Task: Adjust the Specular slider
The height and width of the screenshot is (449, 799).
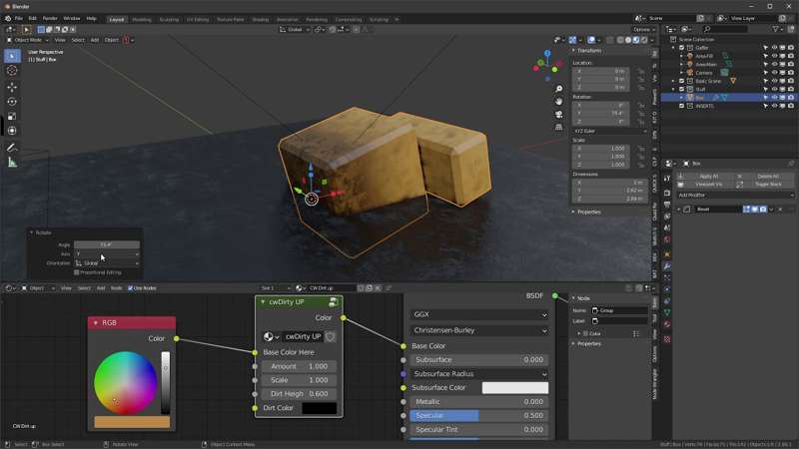Action: click(479, 415)
